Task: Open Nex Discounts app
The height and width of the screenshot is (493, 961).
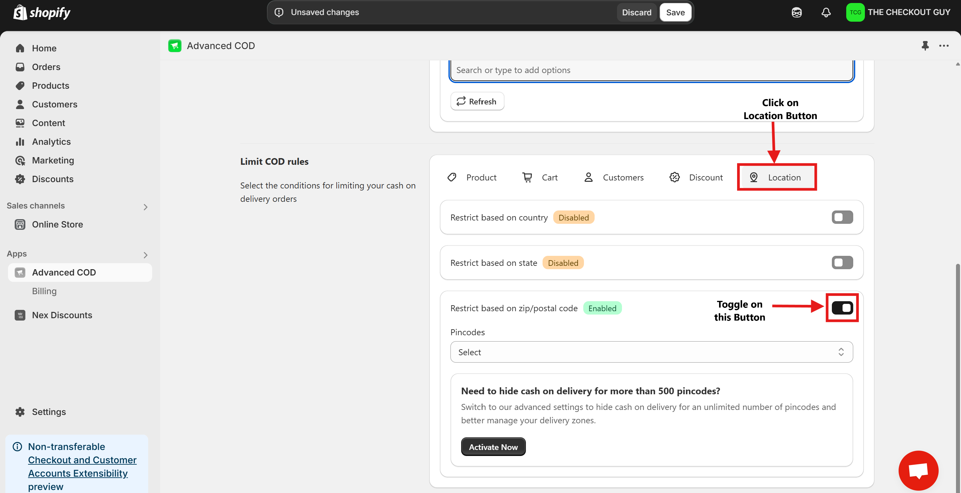Action: point(62,315)
